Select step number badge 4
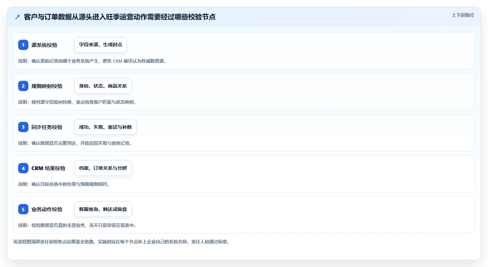Screen dimensions: 488x267 click(x=23, y=168)
